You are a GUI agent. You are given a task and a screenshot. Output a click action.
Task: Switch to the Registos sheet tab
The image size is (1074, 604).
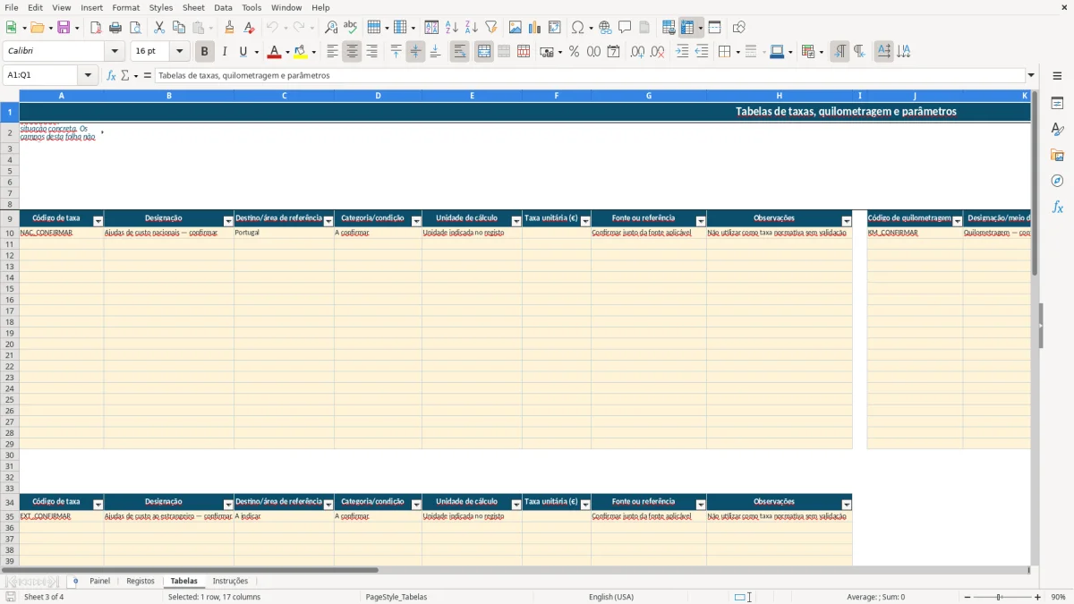pyautogui.click(x=141, y=581)
